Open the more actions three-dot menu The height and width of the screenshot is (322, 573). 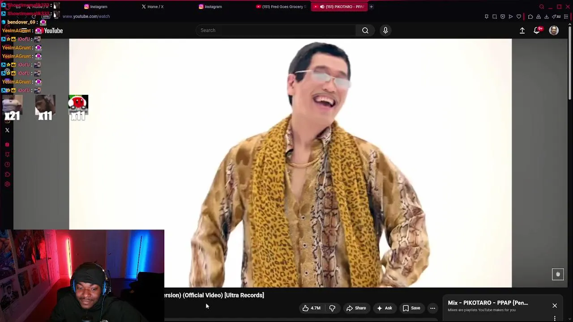click(432, 308)
